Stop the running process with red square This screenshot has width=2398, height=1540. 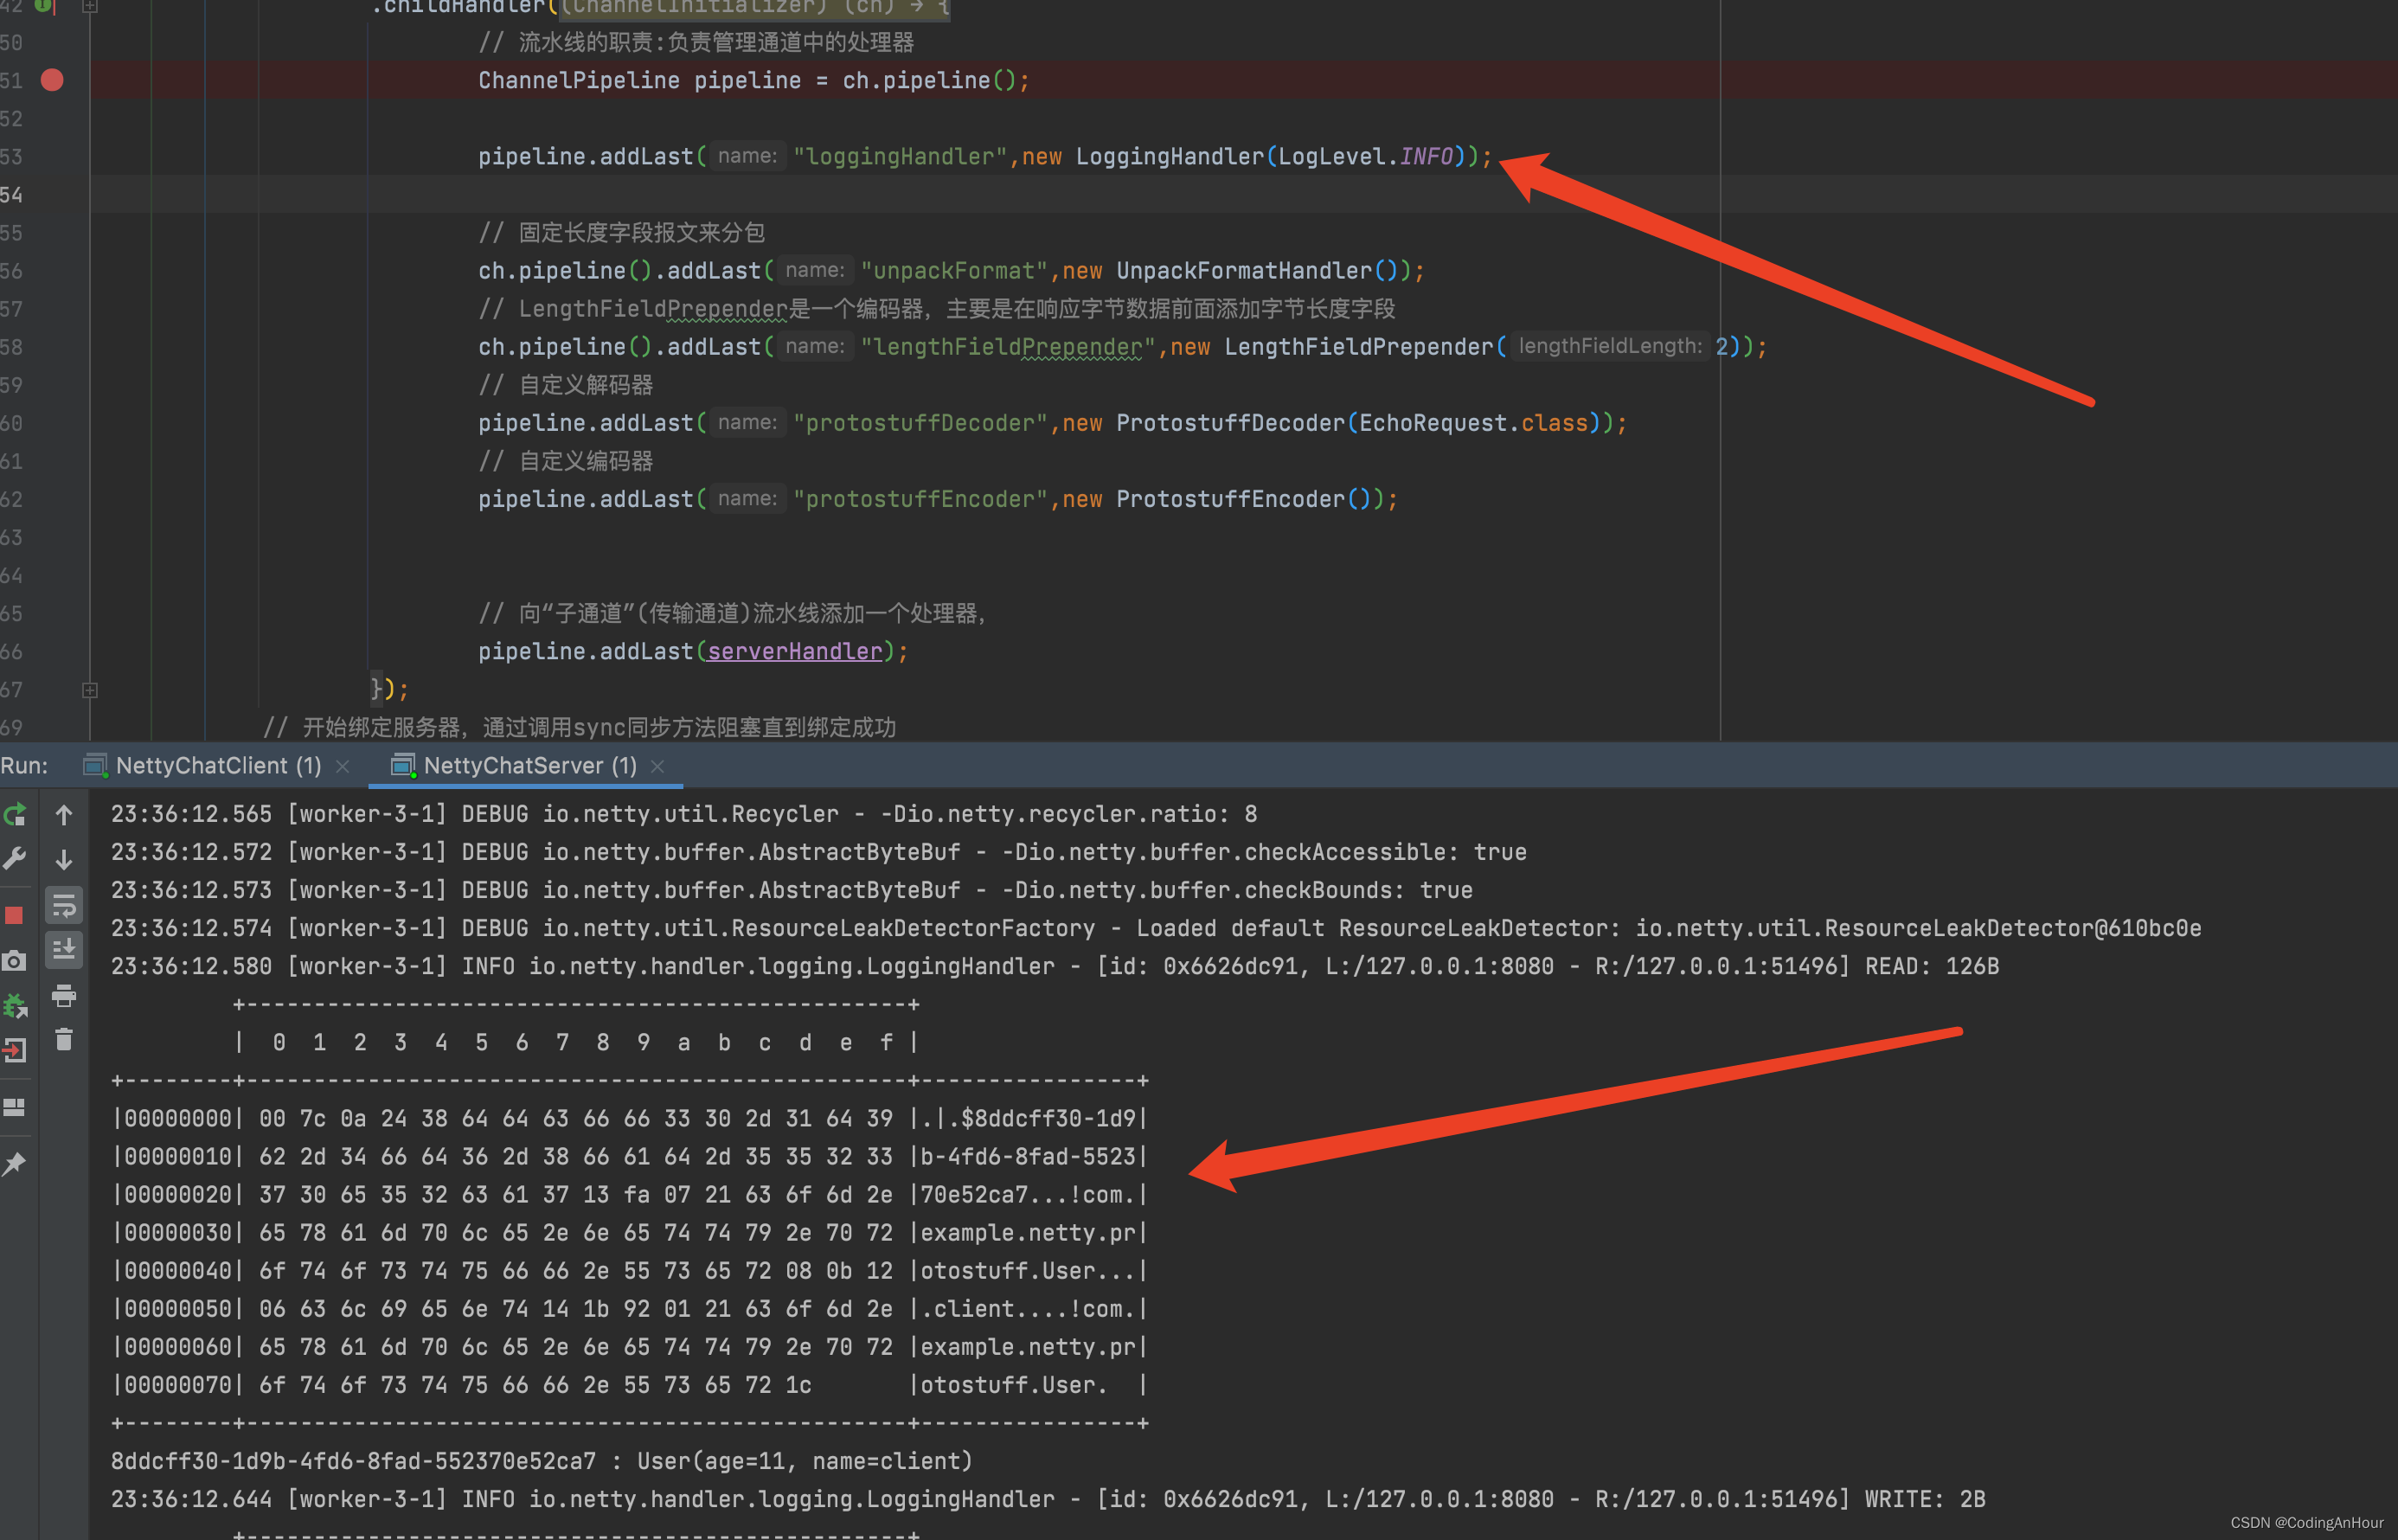(x=14, y=915)
